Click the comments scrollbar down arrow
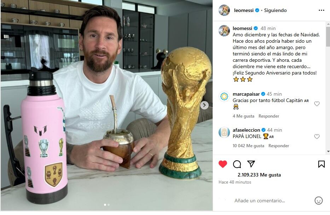This screenshot has width=330, height=215. click(328, 151)
